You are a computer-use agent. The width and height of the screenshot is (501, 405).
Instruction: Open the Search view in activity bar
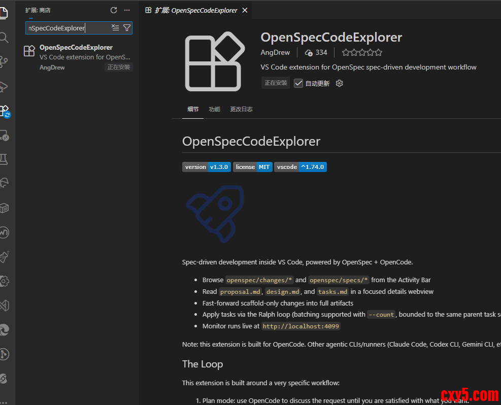click(4, 38)
